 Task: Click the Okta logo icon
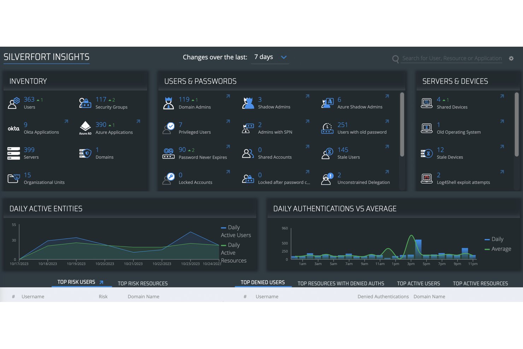coord(14,128)
